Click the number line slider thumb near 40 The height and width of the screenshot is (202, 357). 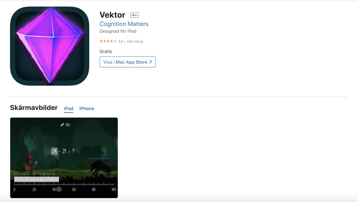pyautogui.click(x=59, y=189)
